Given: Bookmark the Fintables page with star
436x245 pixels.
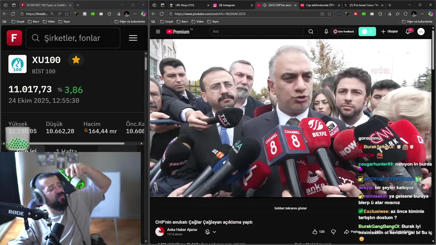Looking at the screenshot, I should [67, 14].
